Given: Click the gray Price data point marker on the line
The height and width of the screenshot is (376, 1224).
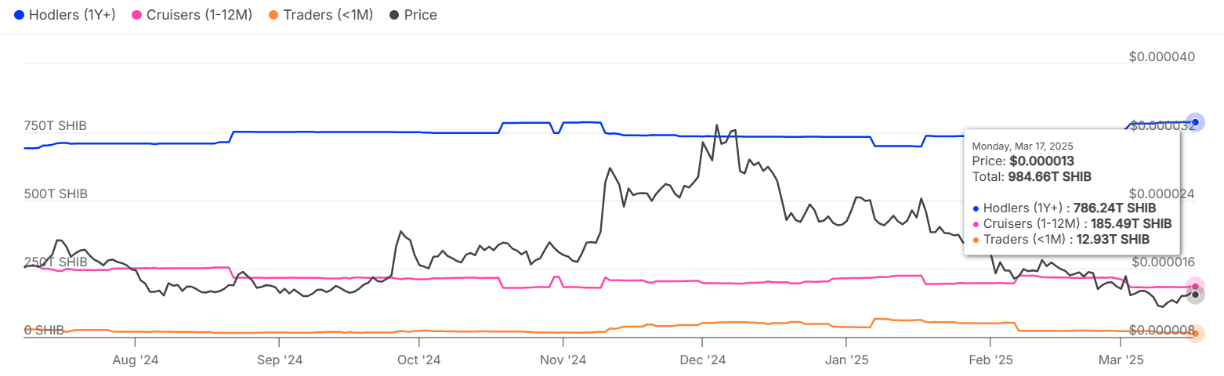Looking at the screenshot, I should 1195,295.
